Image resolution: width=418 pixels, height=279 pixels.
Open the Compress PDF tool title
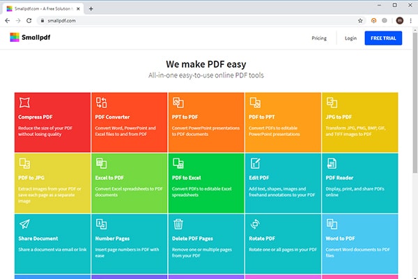click(36, 117)
